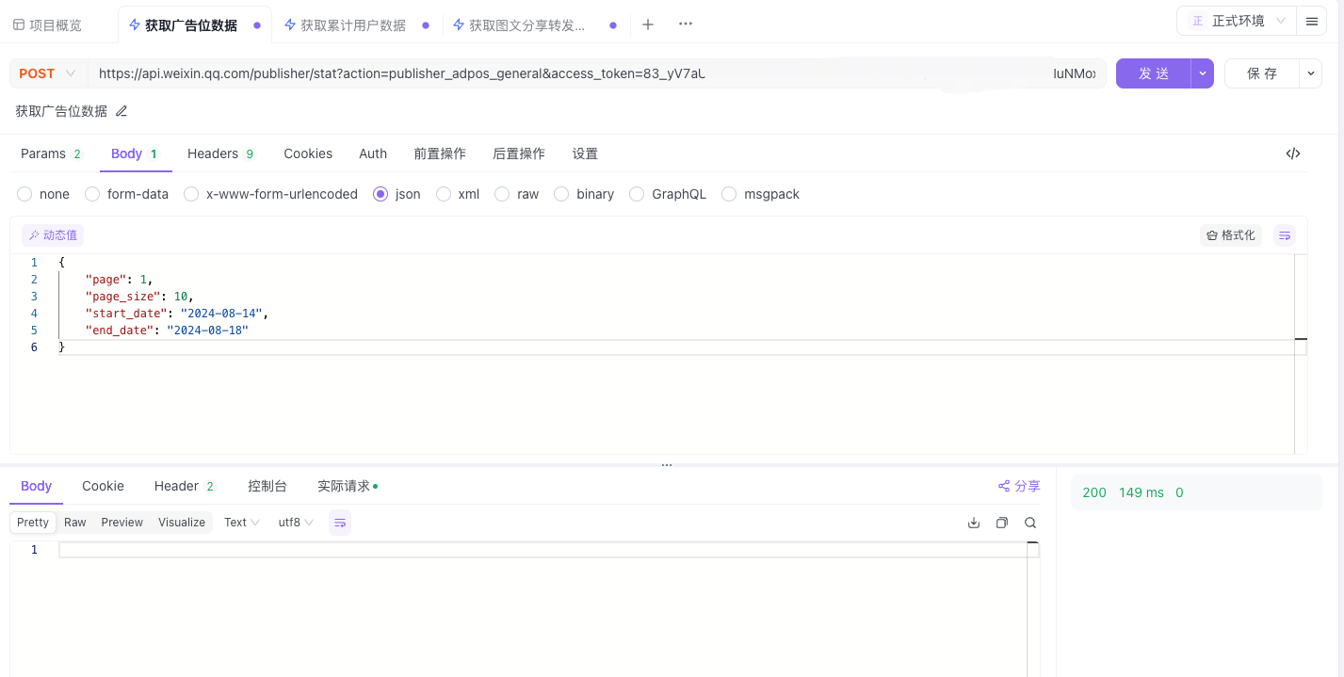Open the response Cookie tab

click(103, 486)
